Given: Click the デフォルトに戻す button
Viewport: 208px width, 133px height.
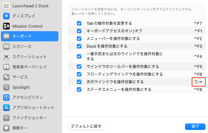Looking at the screenshot, I should click(x=86, y=126).
